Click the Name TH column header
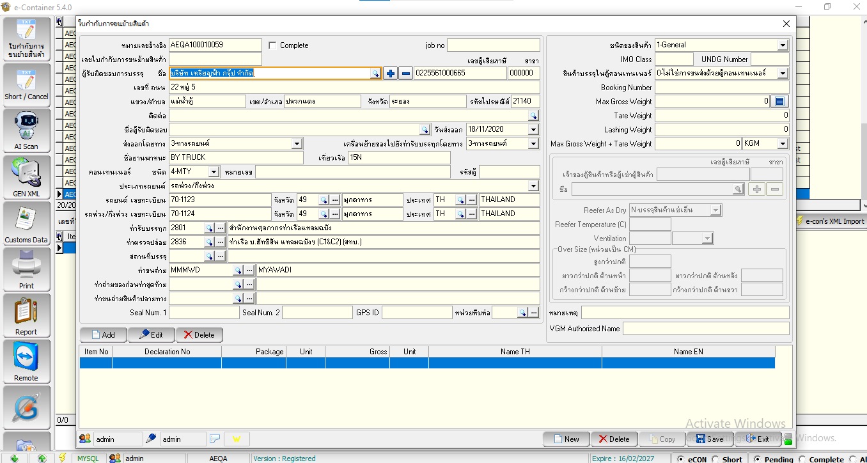This screenshot has height=463, width=867. coord(515,352)
